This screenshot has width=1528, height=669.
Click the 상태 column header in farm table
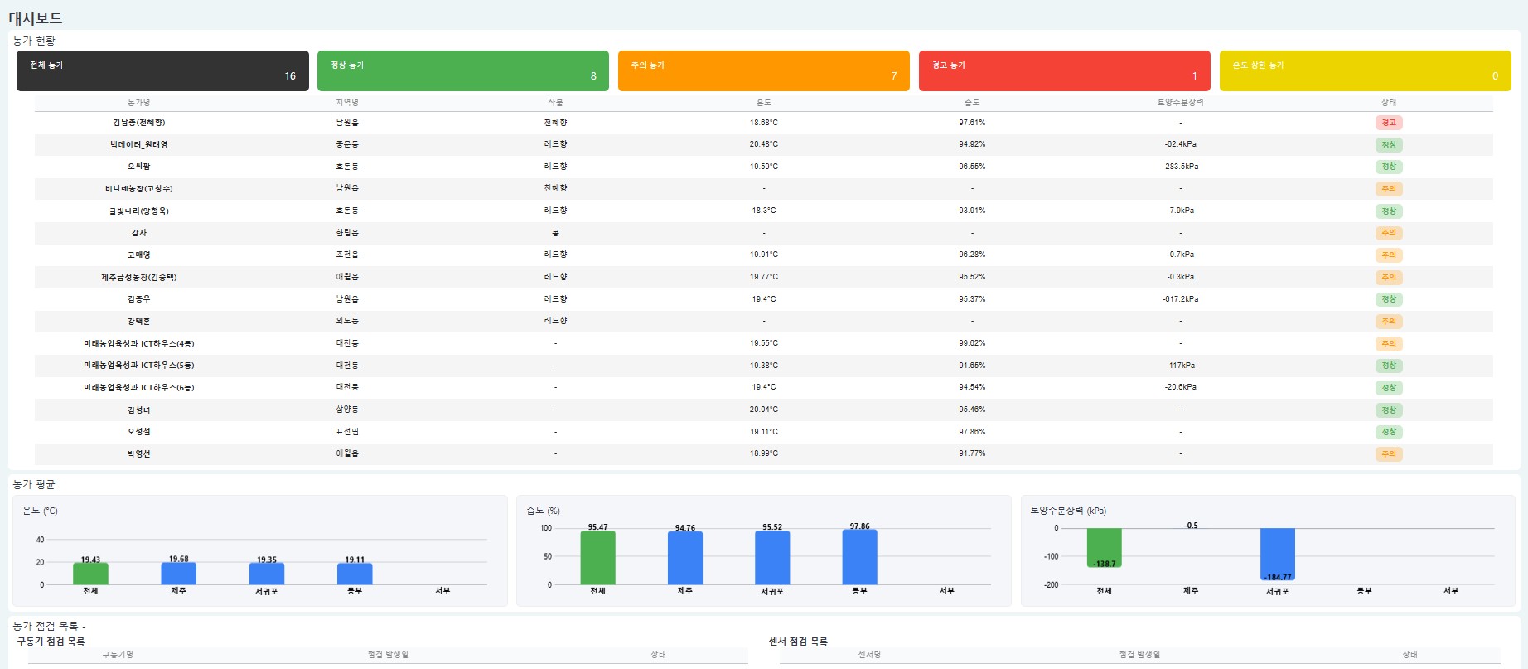pyautogui.click(x=1389, y=103)
